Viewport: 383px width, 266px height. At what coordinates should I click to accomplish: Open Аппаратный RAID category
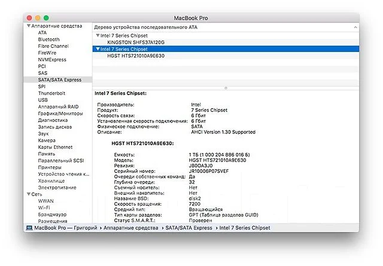[58, 106]
